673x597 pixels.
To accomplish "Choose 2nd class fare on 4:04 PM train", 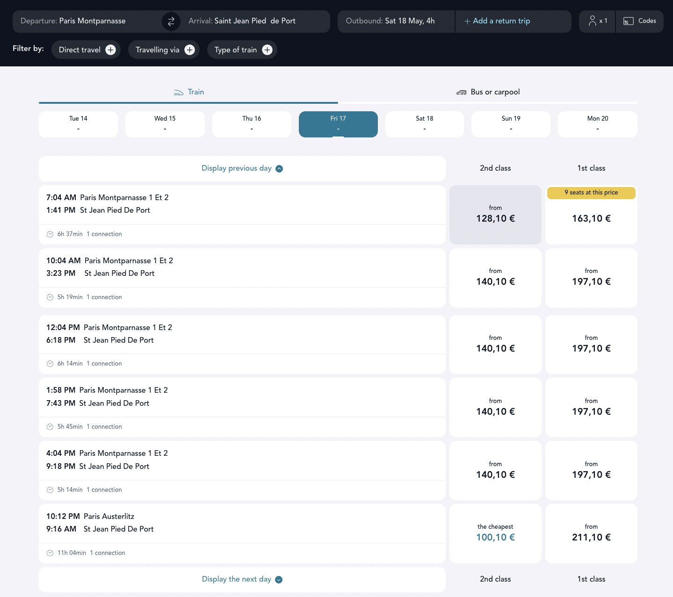I will [x=495, y=471].
